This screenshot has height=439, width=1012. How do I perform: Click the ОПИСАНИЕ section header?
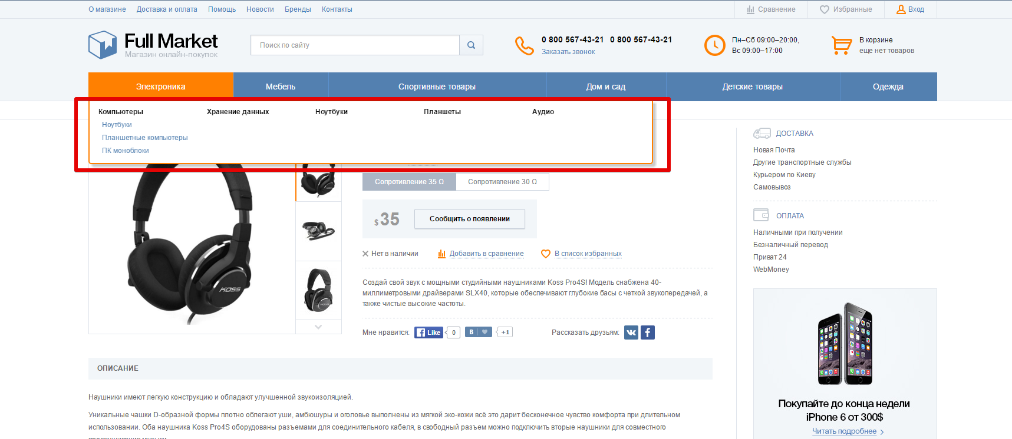coord(400,368)
